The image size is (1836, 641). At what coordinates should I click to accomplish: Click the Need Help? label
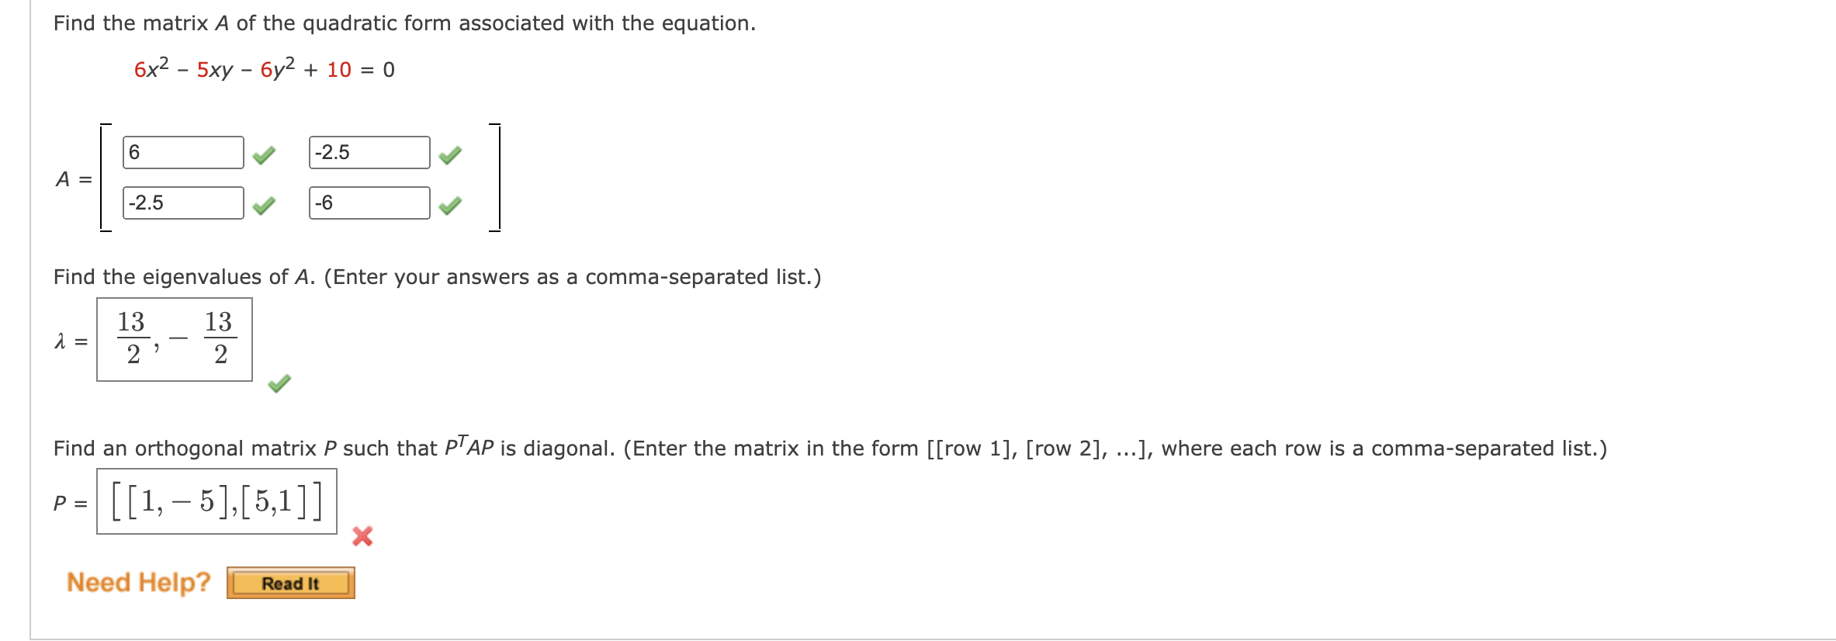(137, 582)
